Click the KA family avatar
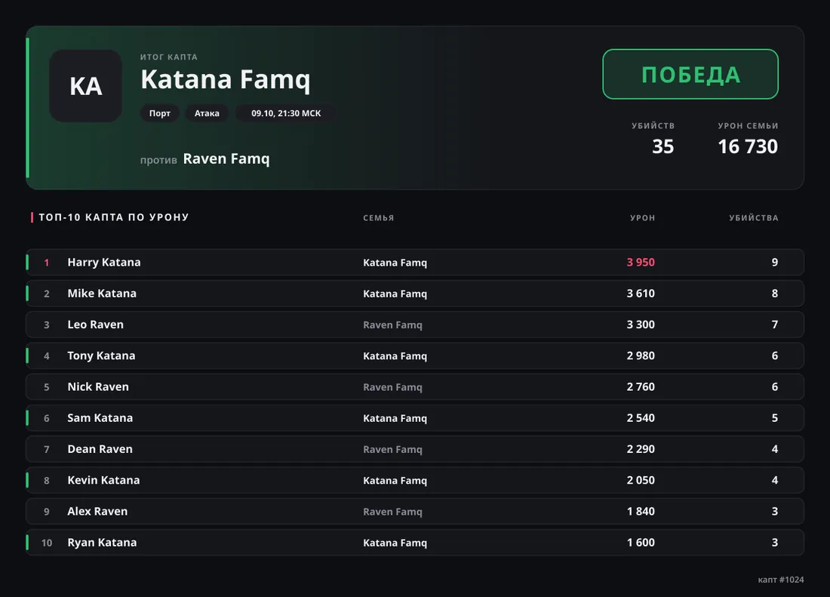 pos(86,86)
